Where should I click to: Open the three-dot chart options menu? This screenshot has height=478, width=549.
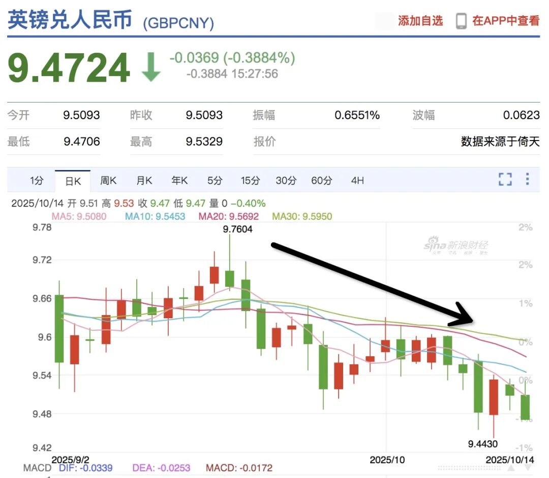527,179
